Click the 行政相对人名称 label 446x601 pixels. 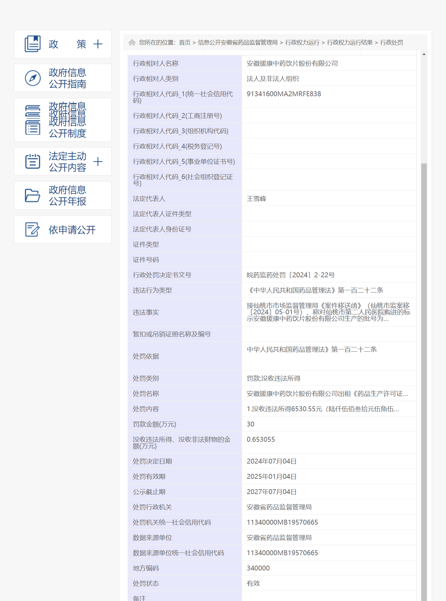pos(155,63)
